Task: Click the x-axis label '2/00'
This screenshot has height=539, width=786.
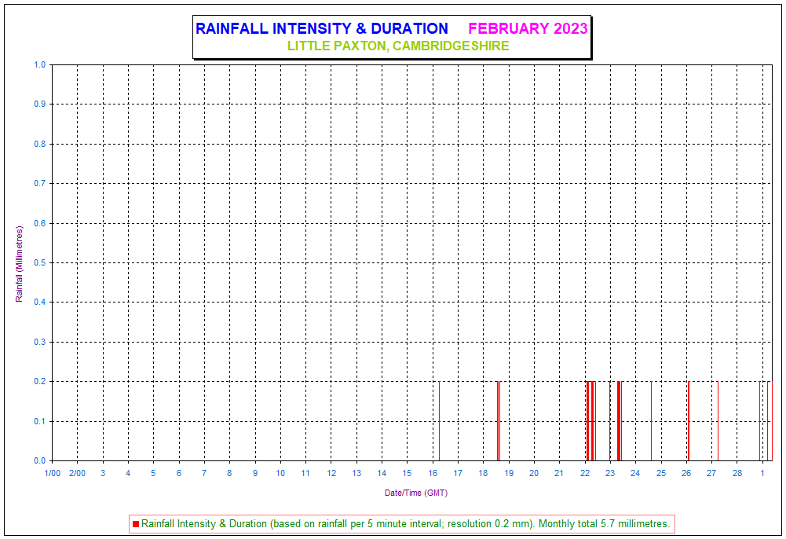Action: [77, 473]
